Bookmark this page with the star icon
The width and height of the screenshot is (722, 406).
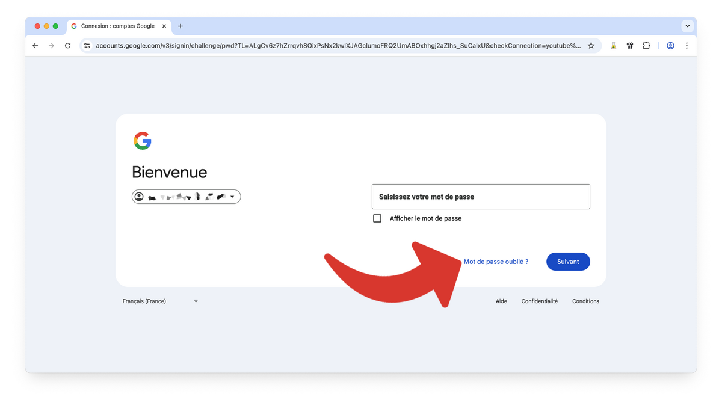591,46
